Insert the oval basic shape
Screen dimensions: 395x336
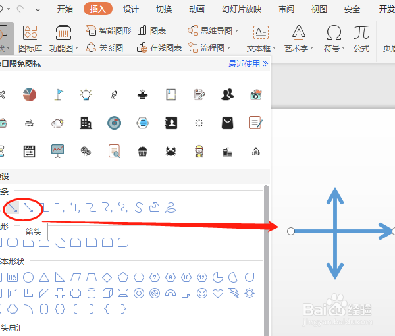(28, 277)
